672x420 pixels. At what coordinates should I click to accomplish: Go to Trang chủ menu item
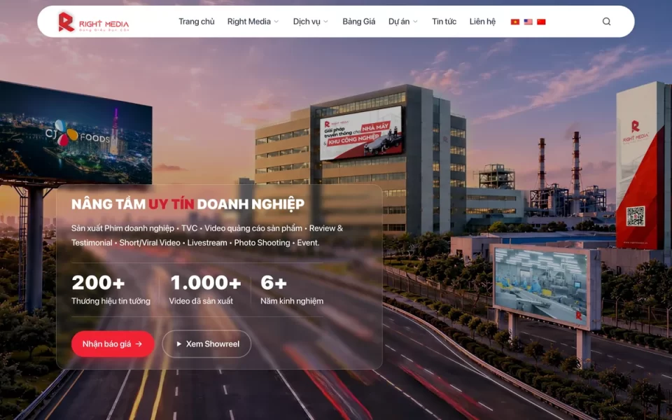[x=196, y=22]
